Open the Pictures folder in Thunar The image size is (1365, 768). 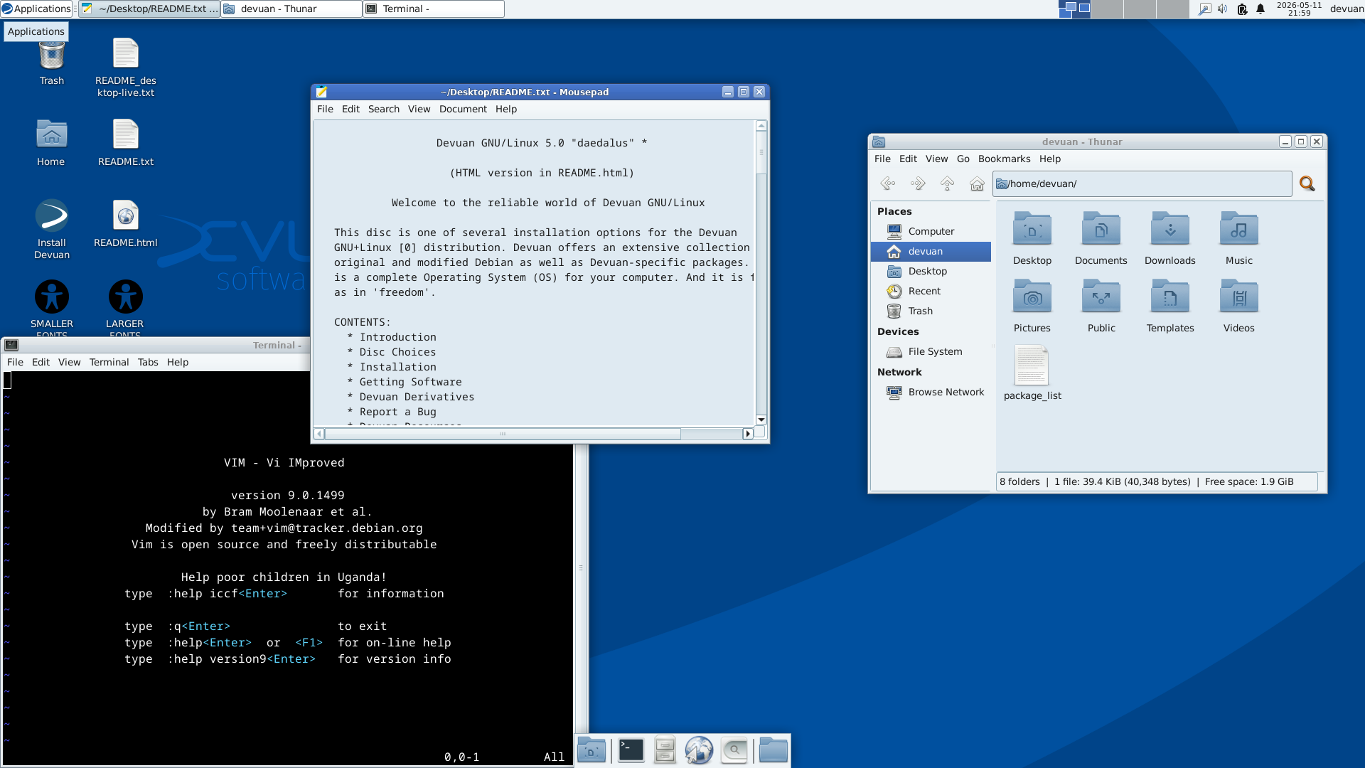click(1032, 306)
